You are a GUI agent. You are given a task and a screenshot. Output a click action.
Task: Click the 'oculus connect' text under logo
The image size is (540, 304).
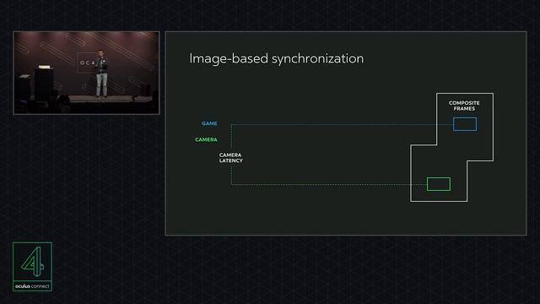coord(32,286)
